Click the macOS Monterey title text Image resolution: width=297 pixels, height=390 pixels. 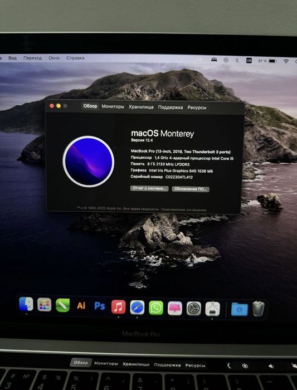(x=162, y=134)
